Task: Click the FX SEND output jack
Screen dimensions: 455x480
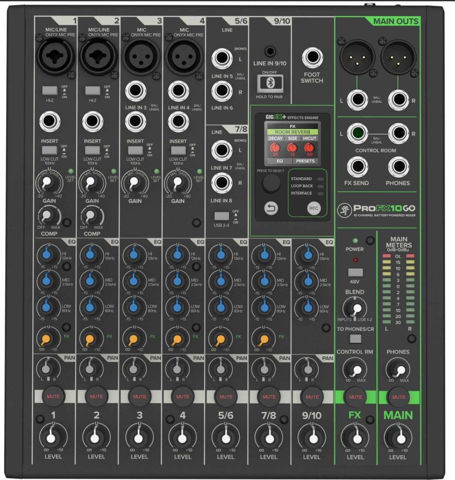Action: pyautogui.click(x=357, y=167)
